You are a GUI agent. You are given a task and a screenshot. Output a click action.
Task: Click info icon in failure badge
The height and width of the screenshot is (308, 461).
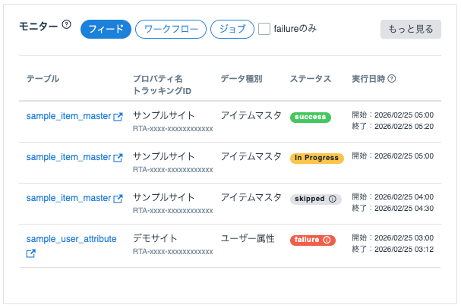tap(327, 240)
